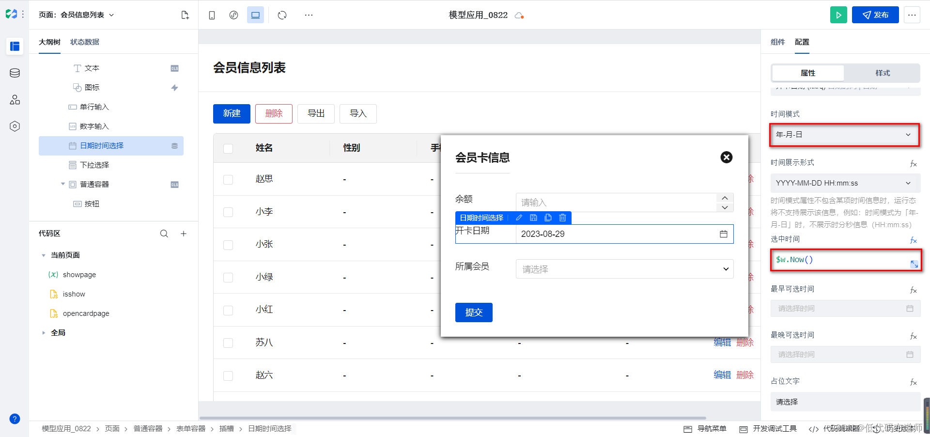Expand the 全局 code section
This screenshot has width=930, height=437.
click(x=44, y=333)
